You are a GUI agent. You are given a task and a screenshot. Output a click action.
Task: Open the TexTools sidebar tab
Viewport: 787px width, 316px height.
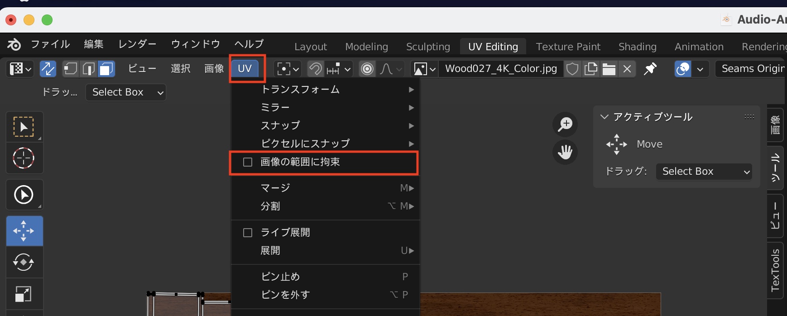click(x=775, y=270)
